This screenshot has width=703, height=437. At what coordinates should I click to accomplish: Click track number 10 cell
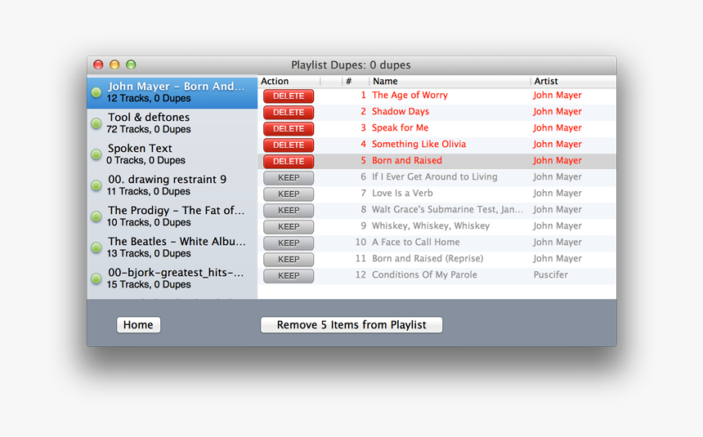click(x=360, y=242)
